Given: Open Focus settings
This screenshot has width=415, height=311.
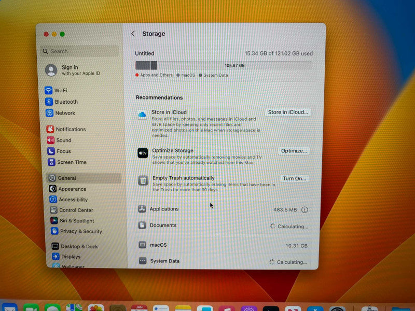Looking at the screenshot, I should [x=59, y=151].
